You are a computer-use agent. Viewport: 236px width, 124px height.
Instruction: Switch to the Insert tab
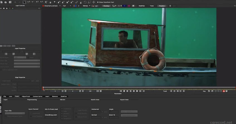tap(47, 96)
